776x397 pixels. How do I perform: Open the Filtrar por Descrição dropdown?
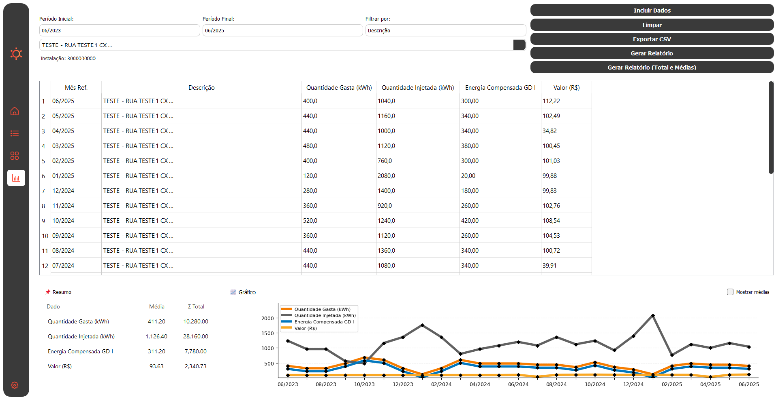pos(445,30)
